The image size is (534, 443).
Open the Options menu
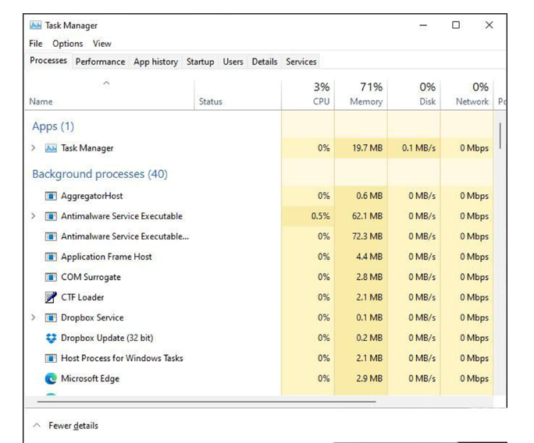[x=68, y=44]
